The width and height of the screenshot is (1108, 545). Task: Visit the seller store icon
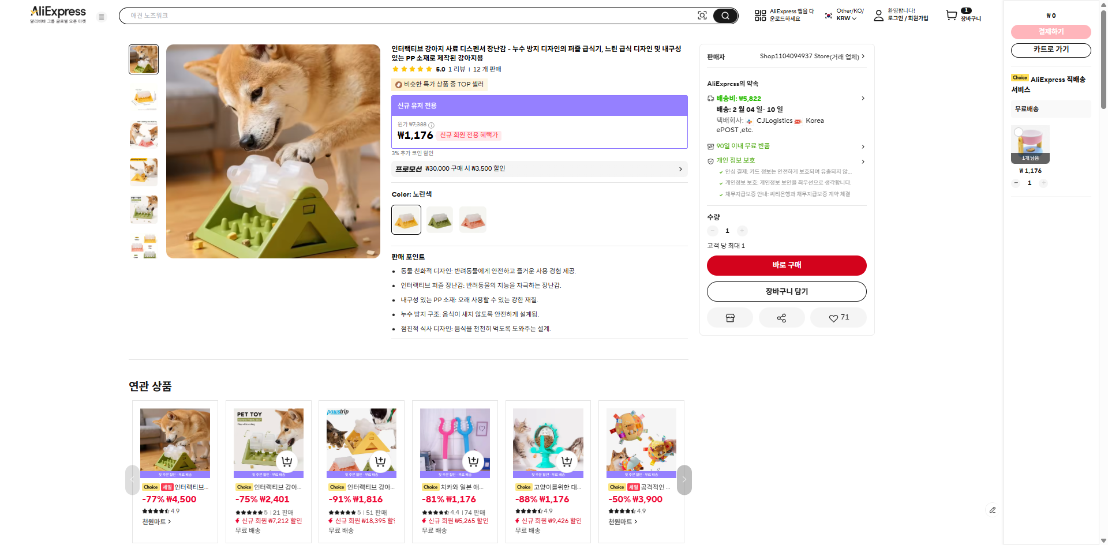(x=730, y=317)
